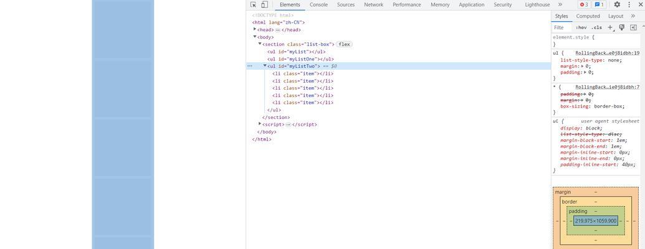
Task: Click the box-sizing: border-box declaration
Action: 593,106
